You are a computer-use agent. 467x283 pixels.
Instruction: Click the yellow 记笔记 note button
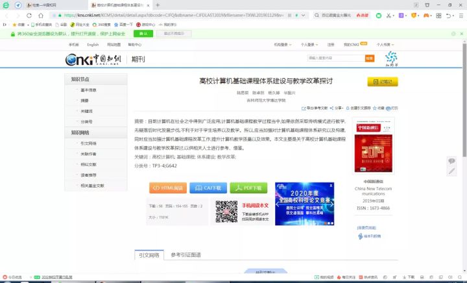[x=383, y=82]
